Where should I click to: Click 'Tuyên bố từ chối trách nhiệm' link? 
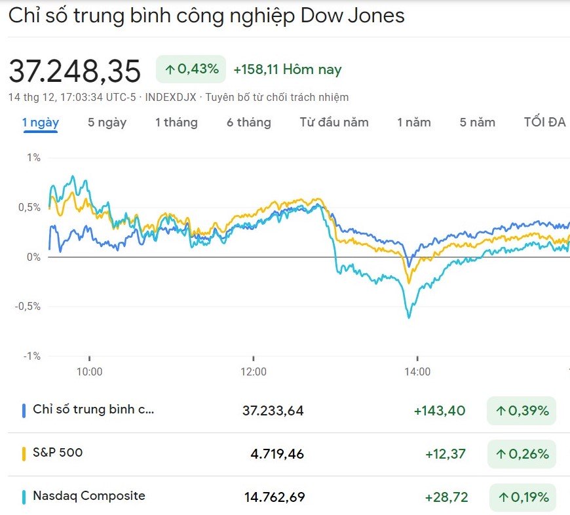(277, 97)
